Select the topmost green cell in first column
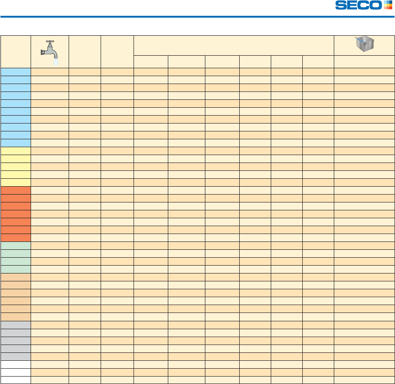Screen dimensions: 395x384 (x=16, y=245)
